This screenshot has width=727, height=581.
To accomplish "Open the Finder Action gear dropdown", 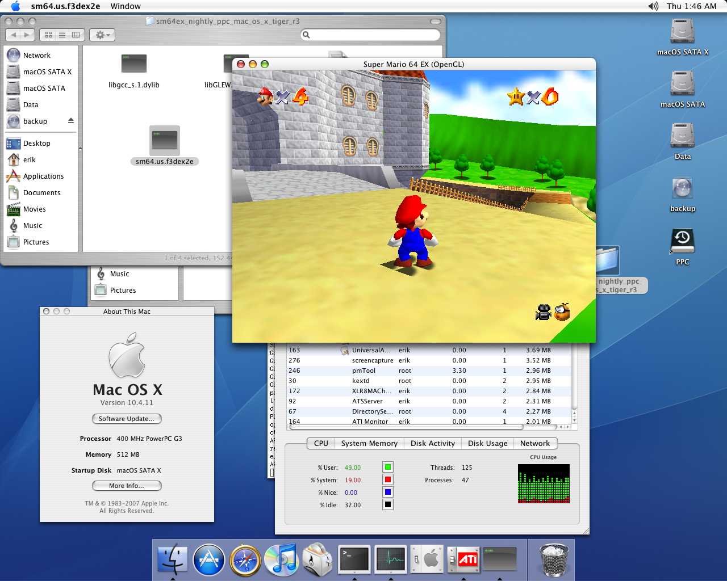I will [102, 35].
